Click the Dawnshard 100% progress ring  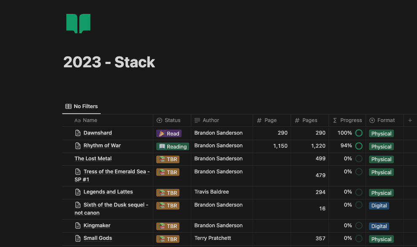tap(359, 133)
